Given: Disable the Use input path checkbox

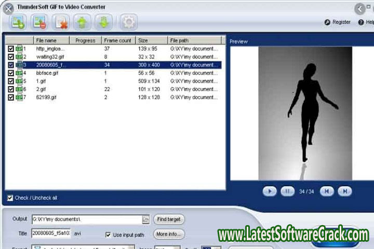Looking at the screenshot, I should 108,234.
